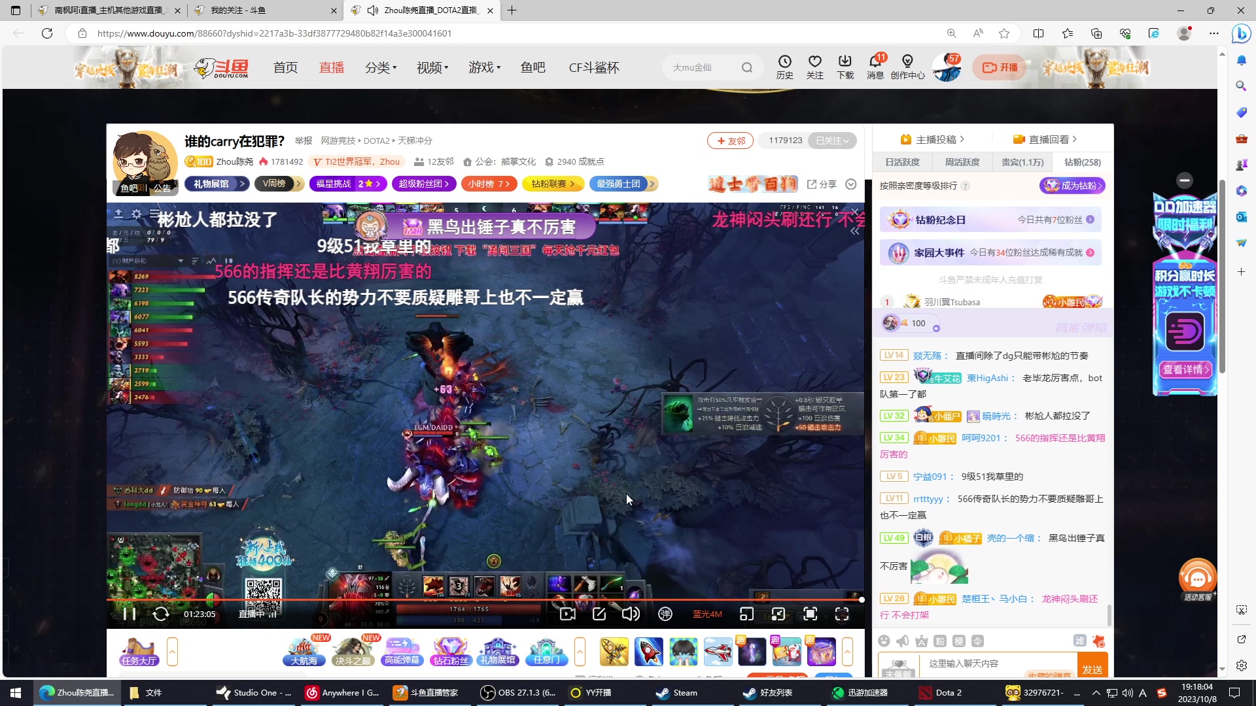
Task: Open the 关注 heart icon in header
Action: point(814,67)
